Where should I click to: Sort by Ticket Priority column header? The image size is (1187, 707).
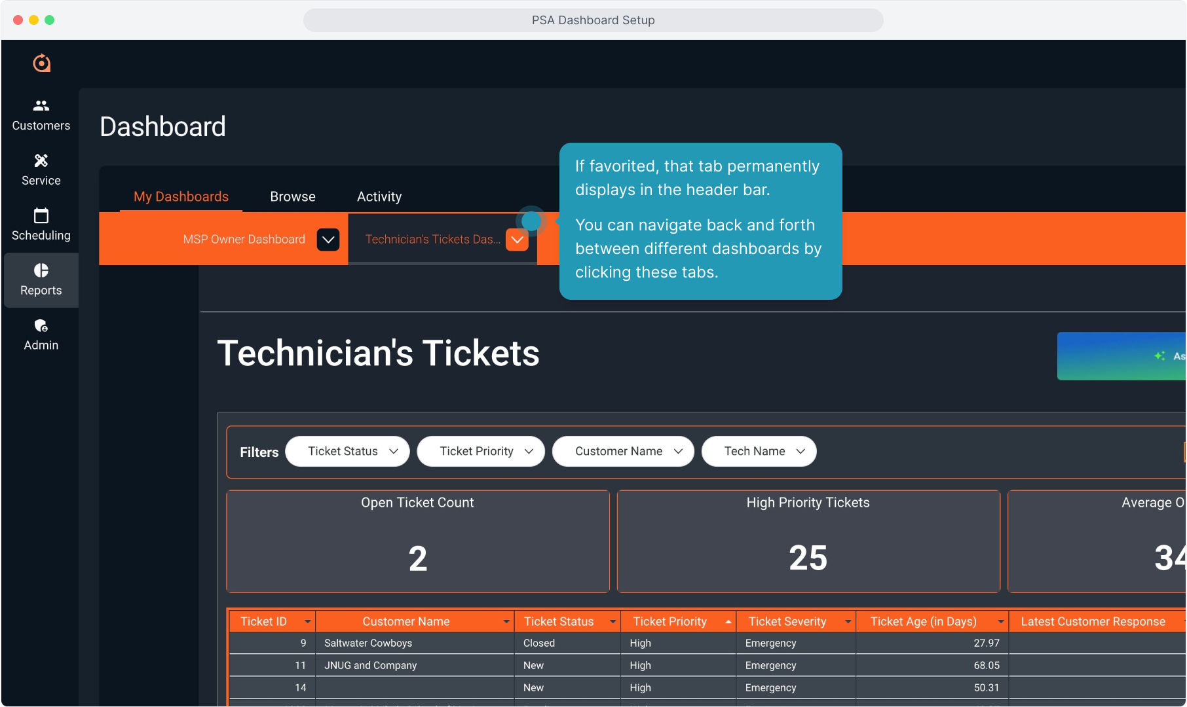(x=670, y=621)
